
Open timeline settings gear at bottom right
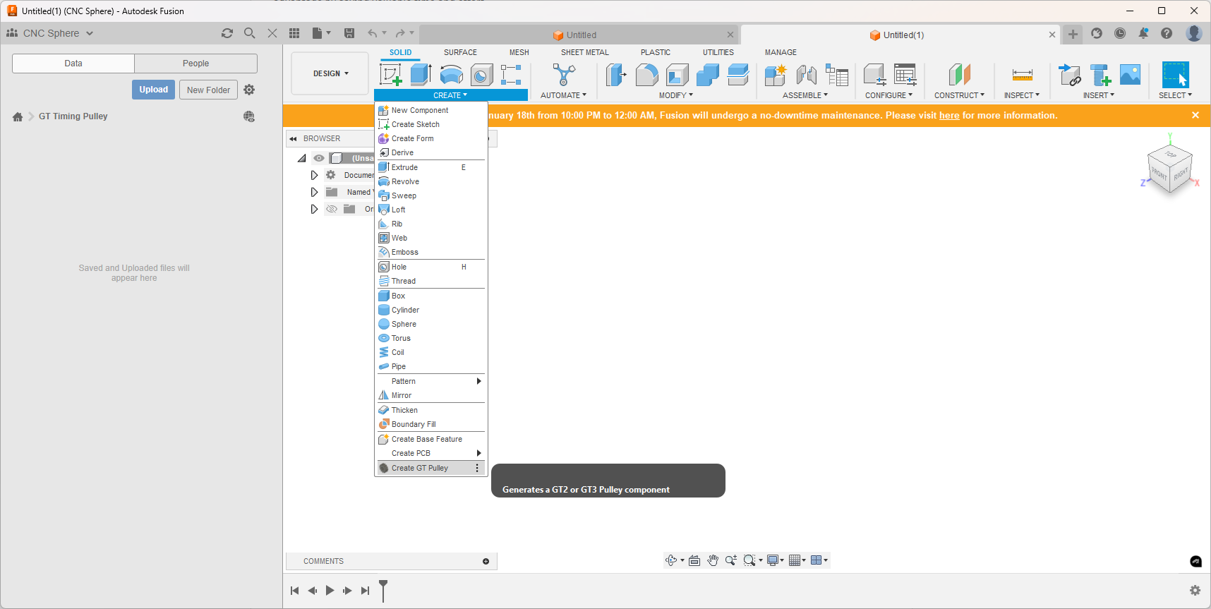coord(1195,590)
